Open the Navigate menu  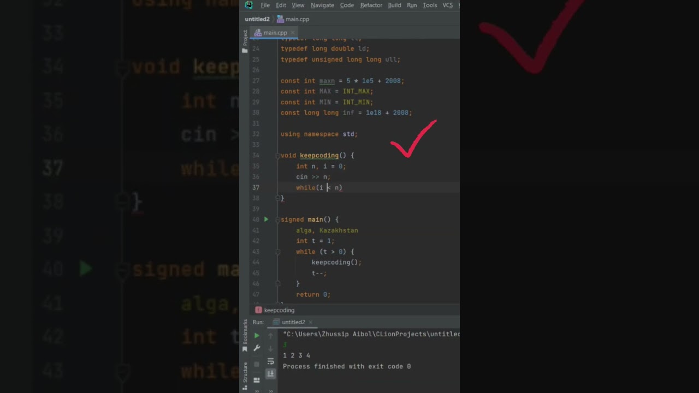pyautogui.click(x=322, y=5)
